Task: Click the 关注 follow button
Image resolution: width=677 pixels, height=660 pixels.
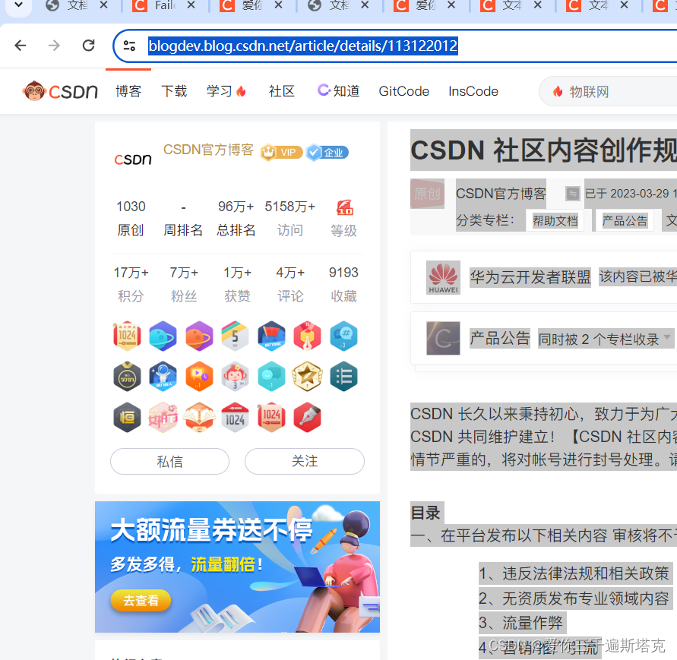Action: [305, 461]
